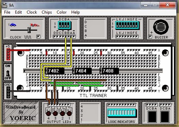
Task: Click the gray ground wire from GND
Action: tap(19, 91)
